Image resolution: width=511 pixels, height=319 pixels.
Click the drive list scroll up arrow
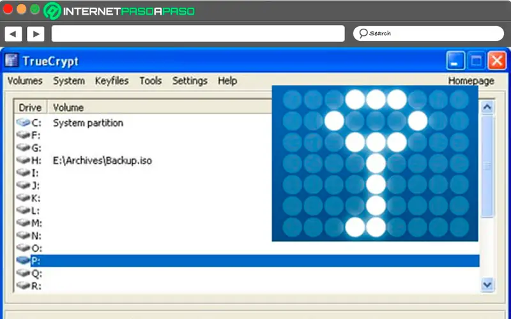pyautogui.click(x=487, y=107)
